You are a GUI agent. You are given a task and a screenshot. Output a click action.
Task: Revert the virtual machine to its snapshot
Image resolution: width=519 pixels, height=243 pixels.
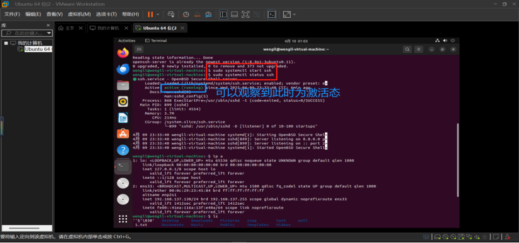point(197,15)
